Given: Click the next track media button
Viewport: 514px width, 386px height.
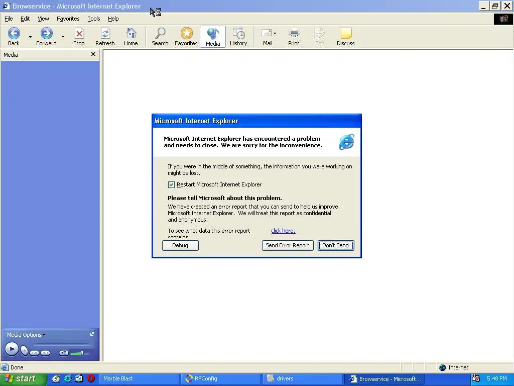Looking at the screenshot, I should [45, 353].
